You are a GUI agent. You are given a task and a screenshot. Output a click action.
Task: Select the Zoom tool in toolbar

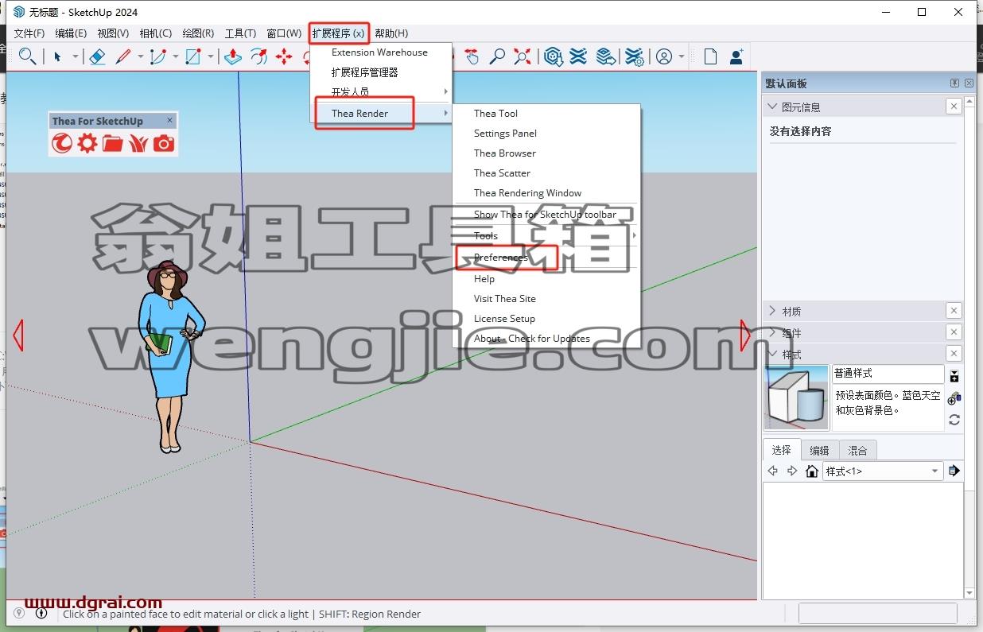point(497,56)
